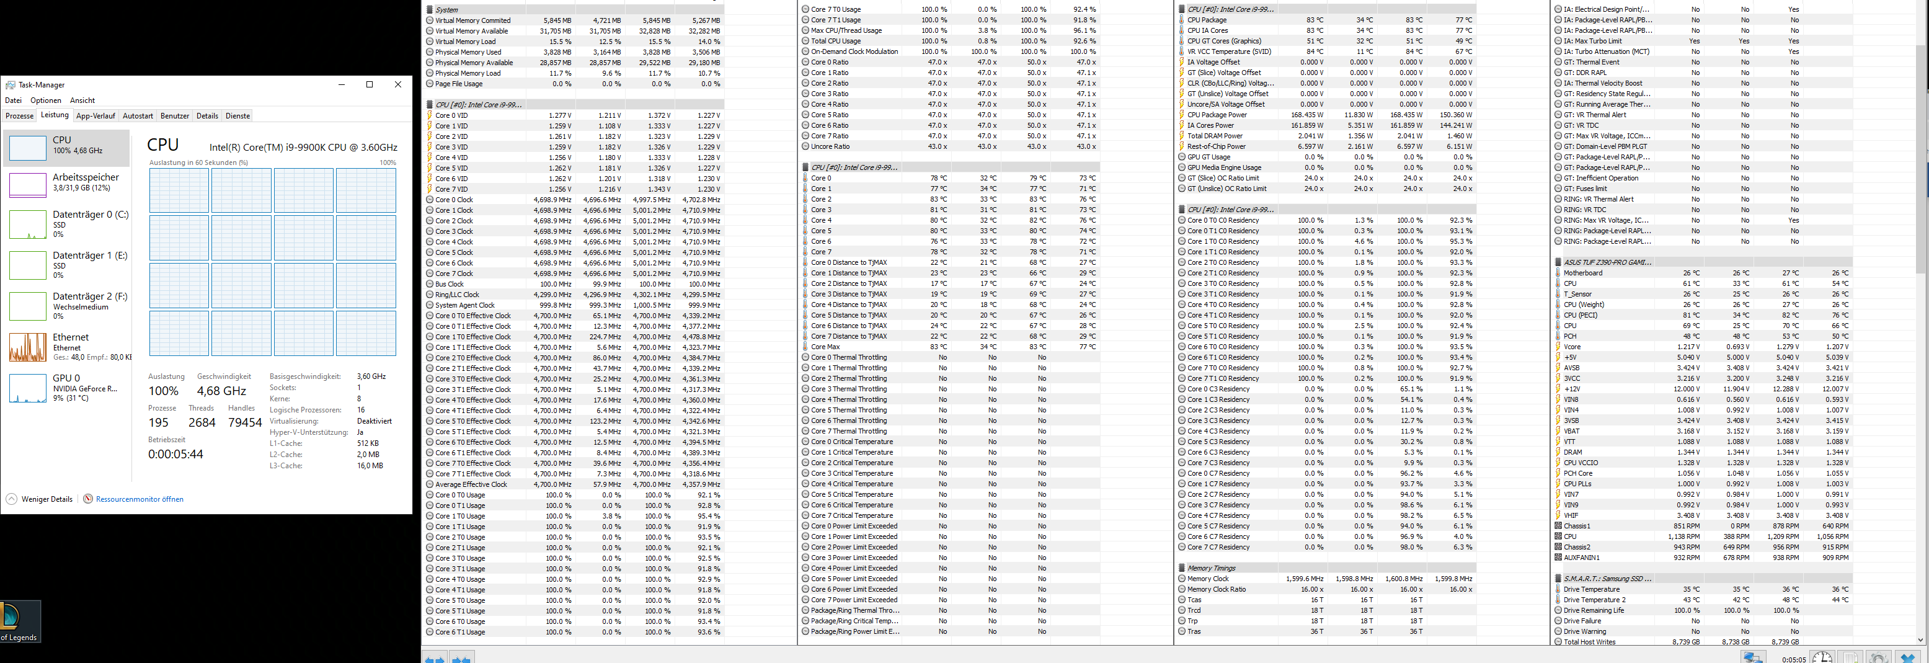Select the CPU Package Power row

(1326, 115)
